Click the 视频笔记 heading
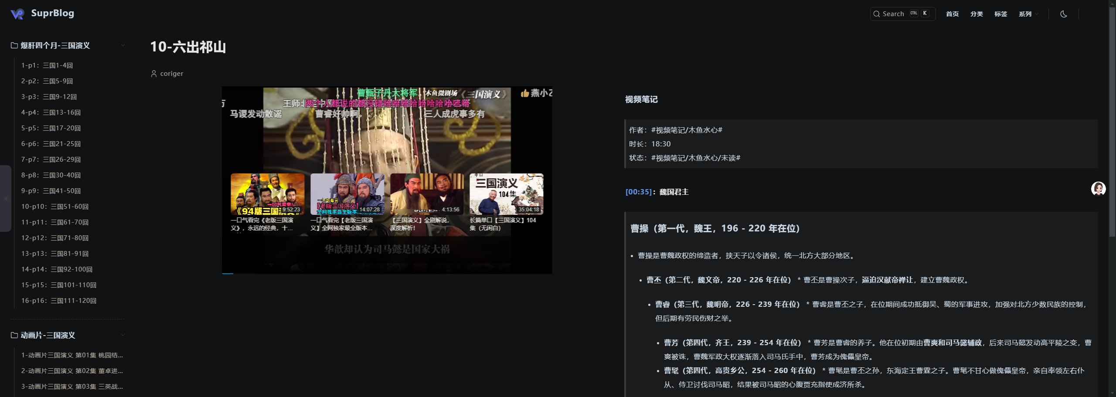 coord(641,99)
